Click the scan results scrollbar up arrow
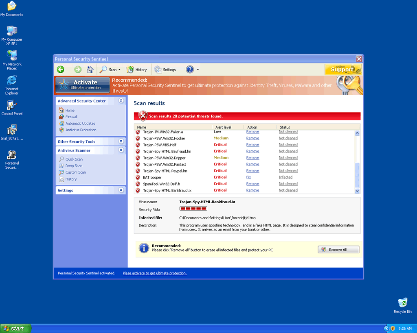This screenshot has height=333, width=417. point(357,133)
